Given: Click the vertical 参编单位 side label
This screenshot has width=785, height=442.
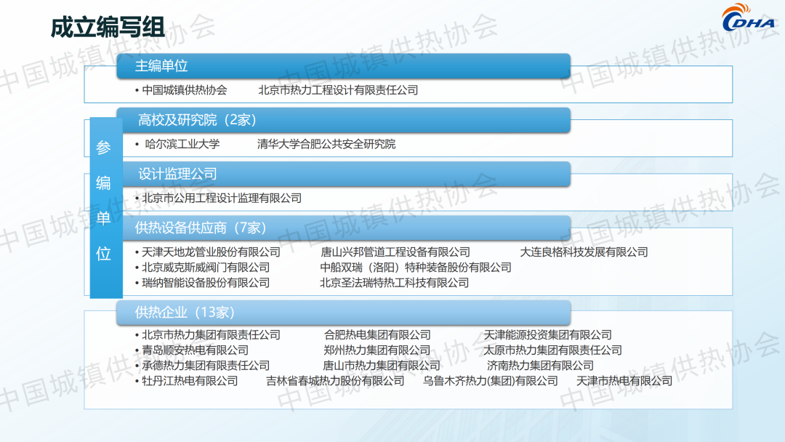Looking at the screenshot, I should pos(104,201).
